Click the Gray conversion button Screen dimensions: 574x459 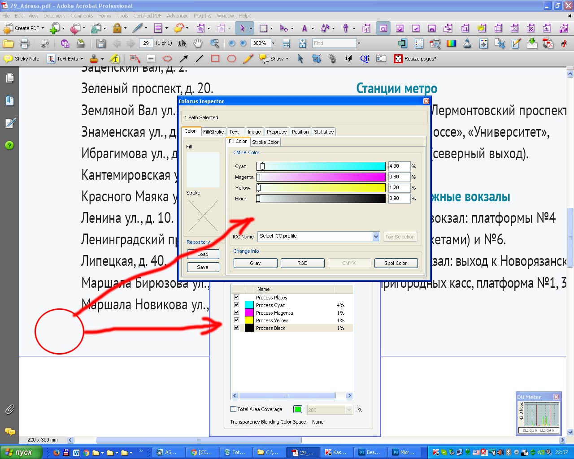click(x=255, y=263)
